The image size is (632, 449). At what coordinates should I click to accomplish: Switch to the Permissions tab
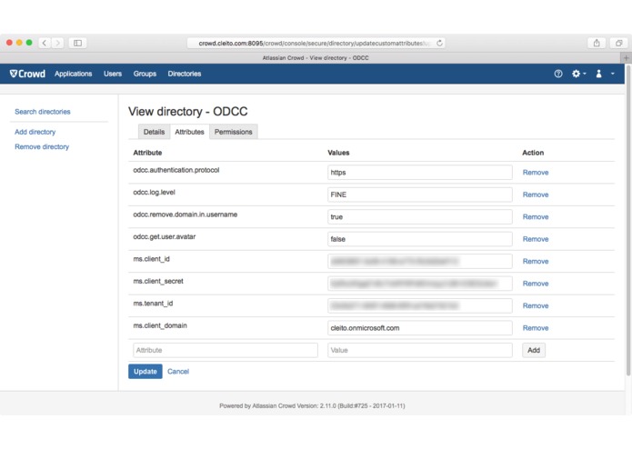(234, 132)
